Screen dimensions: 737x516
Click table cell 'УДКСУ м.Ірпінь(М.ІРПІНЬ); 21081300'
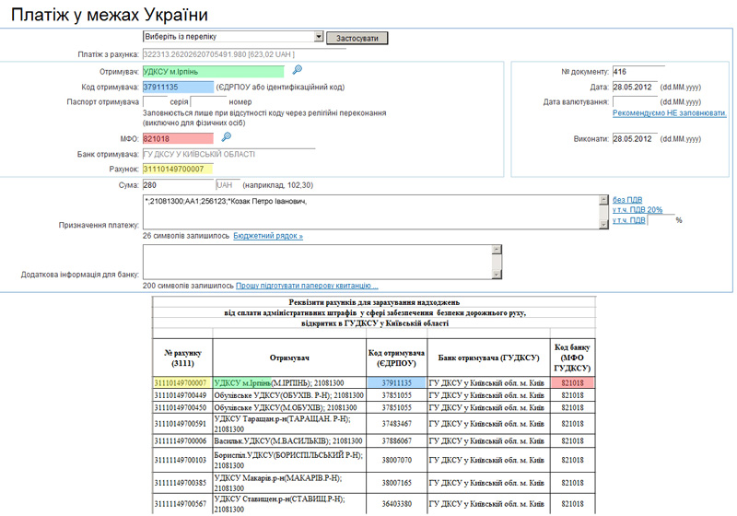pos(289,383)
